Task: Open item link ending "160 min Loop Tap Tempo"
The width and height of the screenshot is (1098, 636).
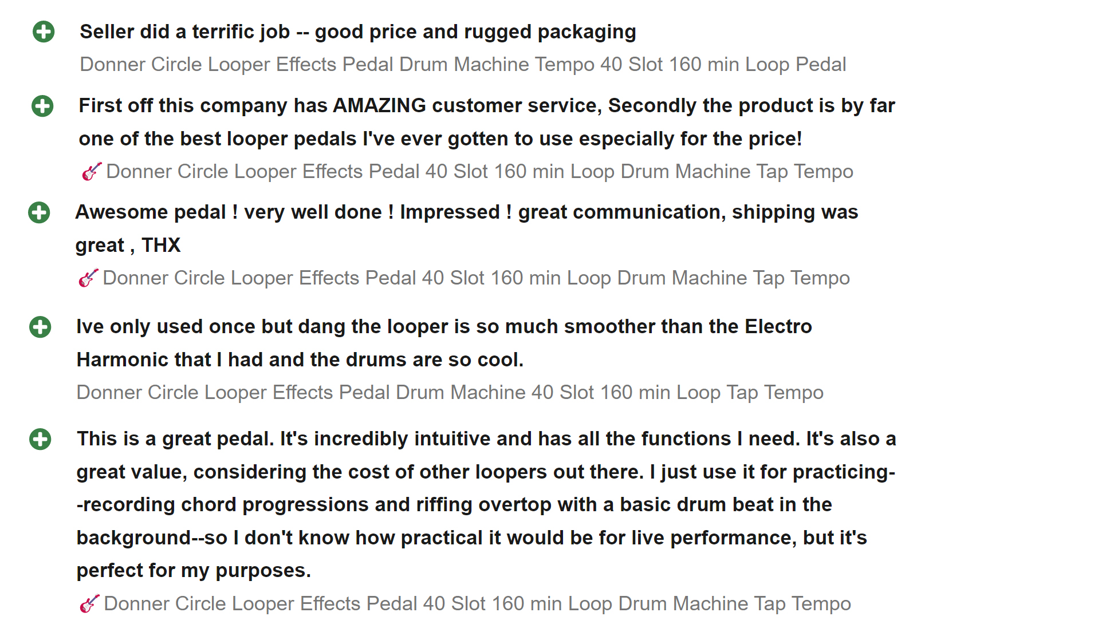Action: pos(450,392)
